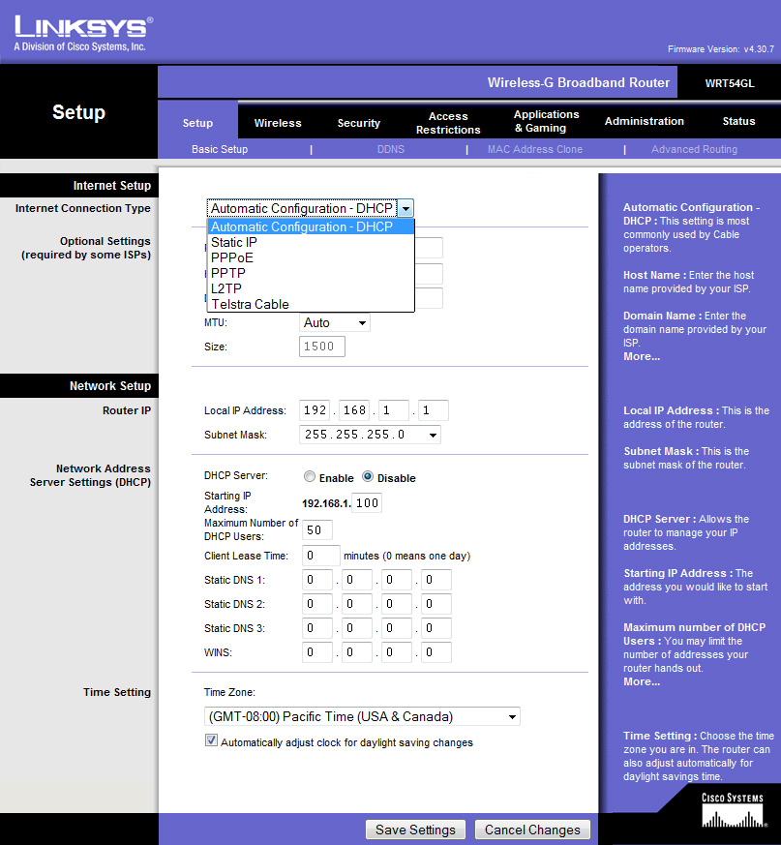This screenshot has height=845, width=781.
Task: Click the Internet Connection Type label
Action: [83, 208]
